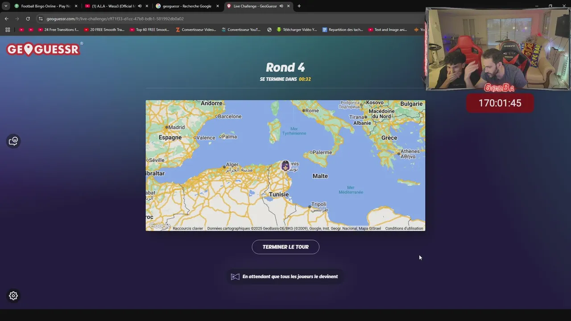Close the geoguessr Recherche Google tab
Viewport: 571px width, 321px height.
(218, 6)
